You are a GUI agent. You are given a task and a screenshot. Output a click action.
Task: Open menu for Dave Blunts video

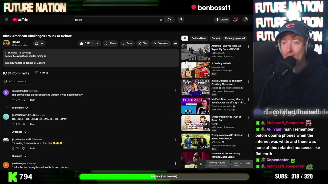(x=249, y=154)
